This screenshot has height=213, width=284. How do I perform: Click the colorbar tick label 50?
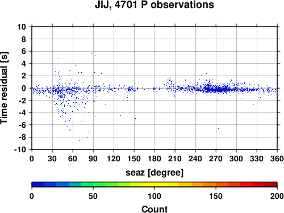(x=93, y=197)
